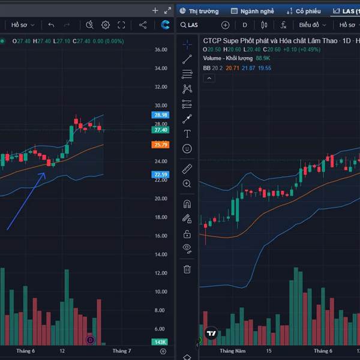Open the Fibonacci retracement tool
This screenshot has width=360, height=360.
187,74
